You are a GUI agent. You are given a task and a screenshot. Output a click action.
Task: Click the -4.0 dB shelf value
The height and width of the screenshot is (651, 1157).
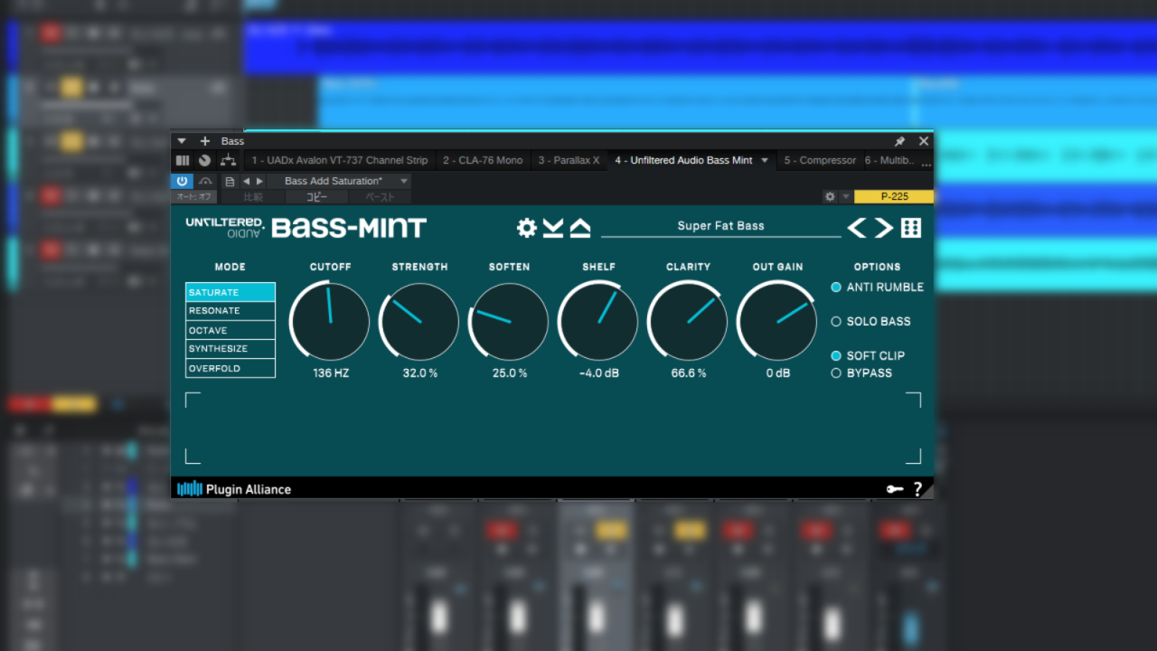pos(598,373)
